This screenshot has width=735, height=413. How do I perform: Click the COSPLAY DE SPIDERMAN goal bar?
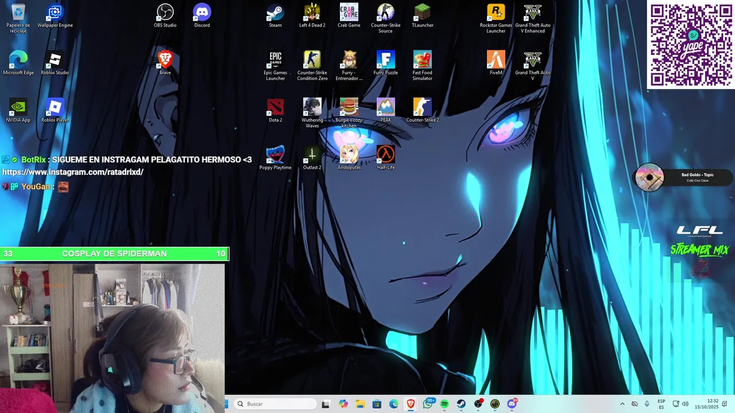tap(114, 254)
